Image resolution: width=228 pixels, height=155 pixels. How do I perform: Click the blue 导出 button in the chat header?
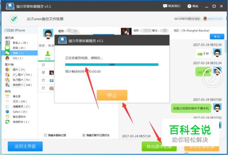point(217,36)
